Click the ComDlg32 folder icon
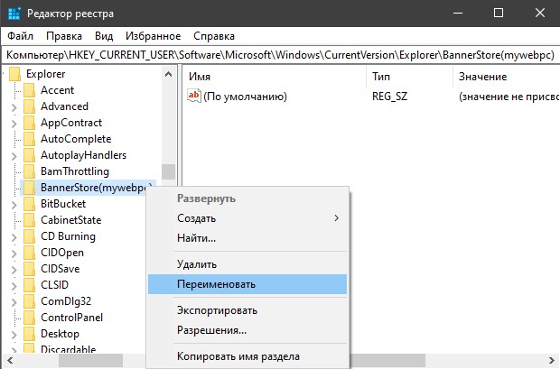 [x=29, y=301]
